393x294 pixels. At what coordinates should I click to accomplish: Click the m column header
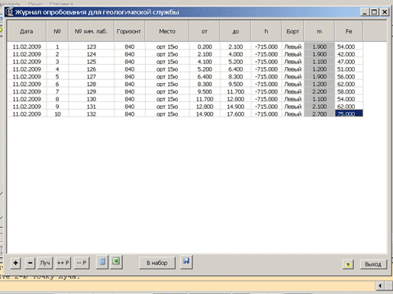pos(319,31)
